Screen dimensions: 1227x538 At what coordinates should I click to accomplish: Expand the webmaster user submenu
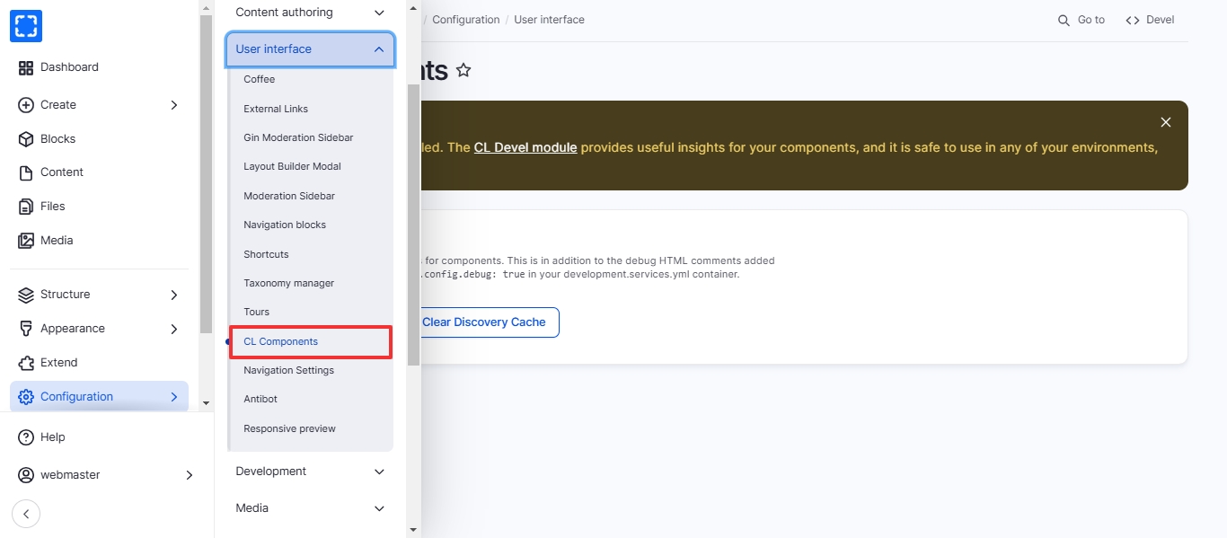click(x=189, y=475)
